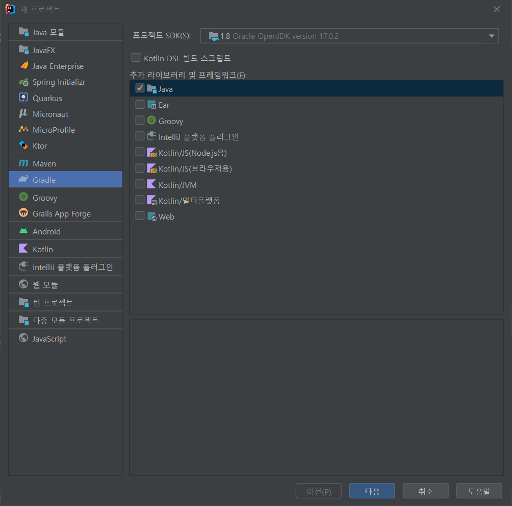This screenshot has width=512, height=506.
Task: Select the Micronaut project type label
Action: click(x=50, y=114)
